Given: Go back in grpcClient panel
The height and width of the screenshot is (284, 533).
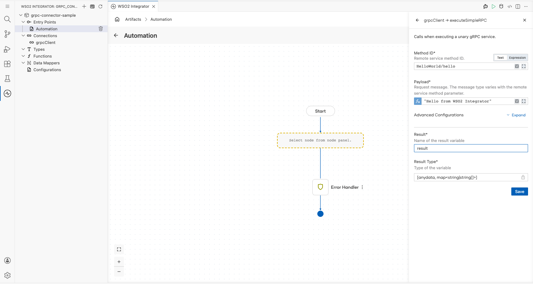Looking at the screenshot, I should (417, 20).
